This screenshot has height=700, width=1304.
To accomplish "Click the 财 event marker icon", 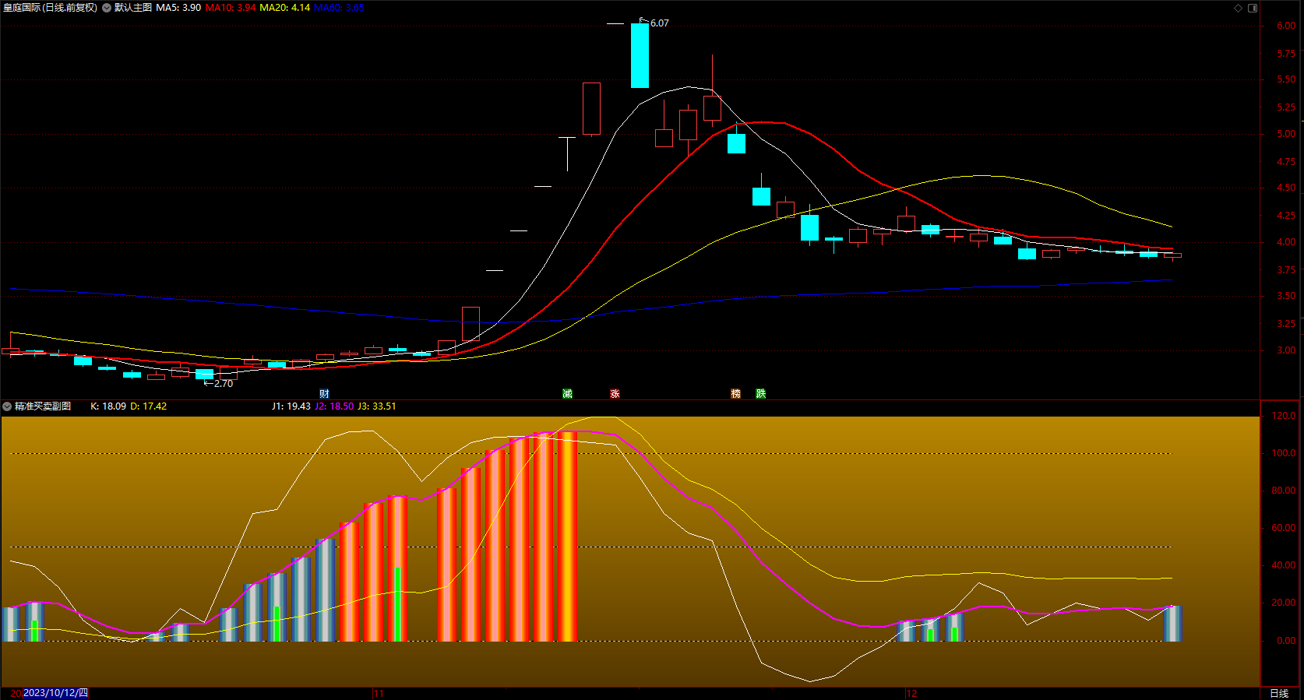I will point(324,394).
